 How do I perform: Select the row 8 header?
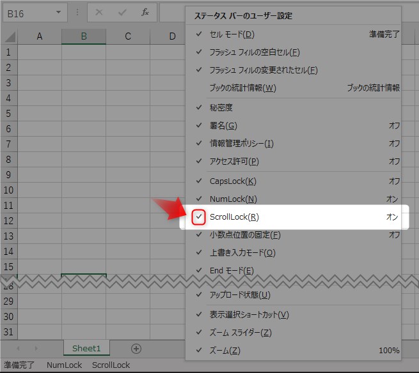click(8, 160)
